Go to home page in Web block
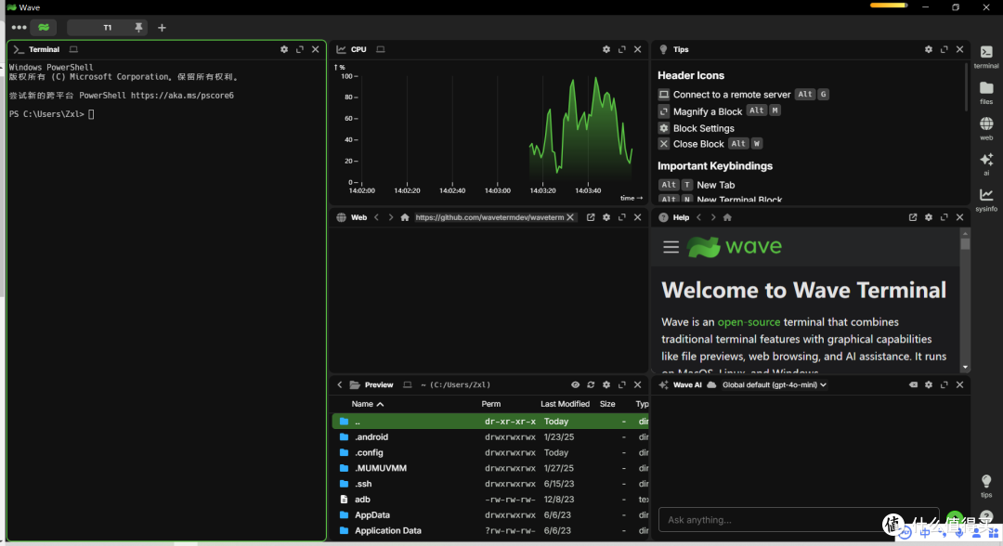This screenshot has width=1003, height=546. [x=405, y=217]
